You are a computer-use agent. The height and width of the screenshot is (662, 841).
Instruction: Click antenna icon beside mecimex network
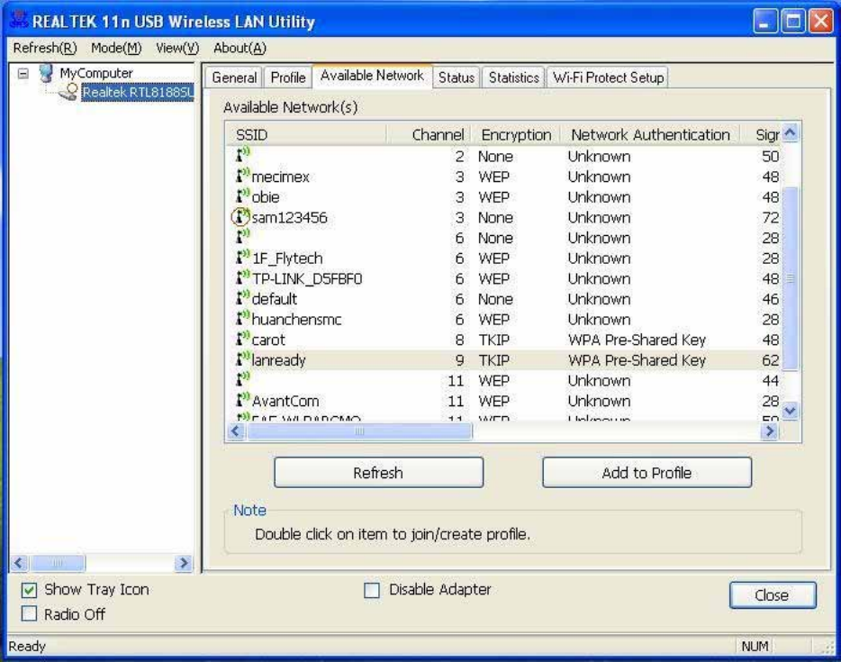[x=242, y=176]
